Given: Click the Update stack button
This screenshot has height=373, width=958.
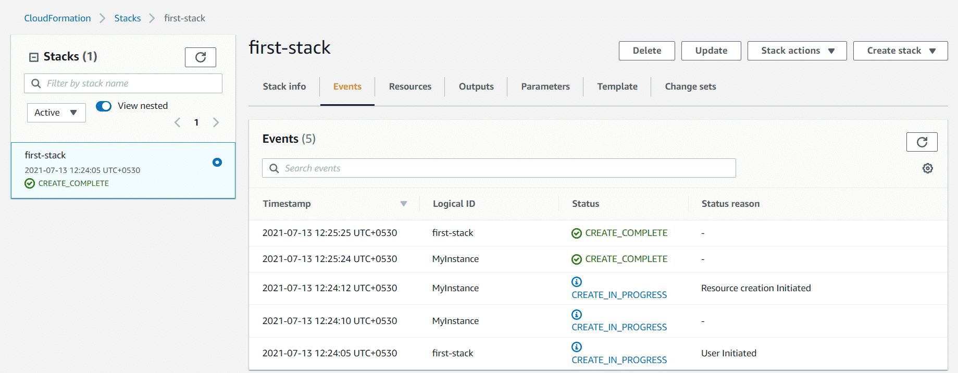Looking at the screenshot, I should coord(711,51).
